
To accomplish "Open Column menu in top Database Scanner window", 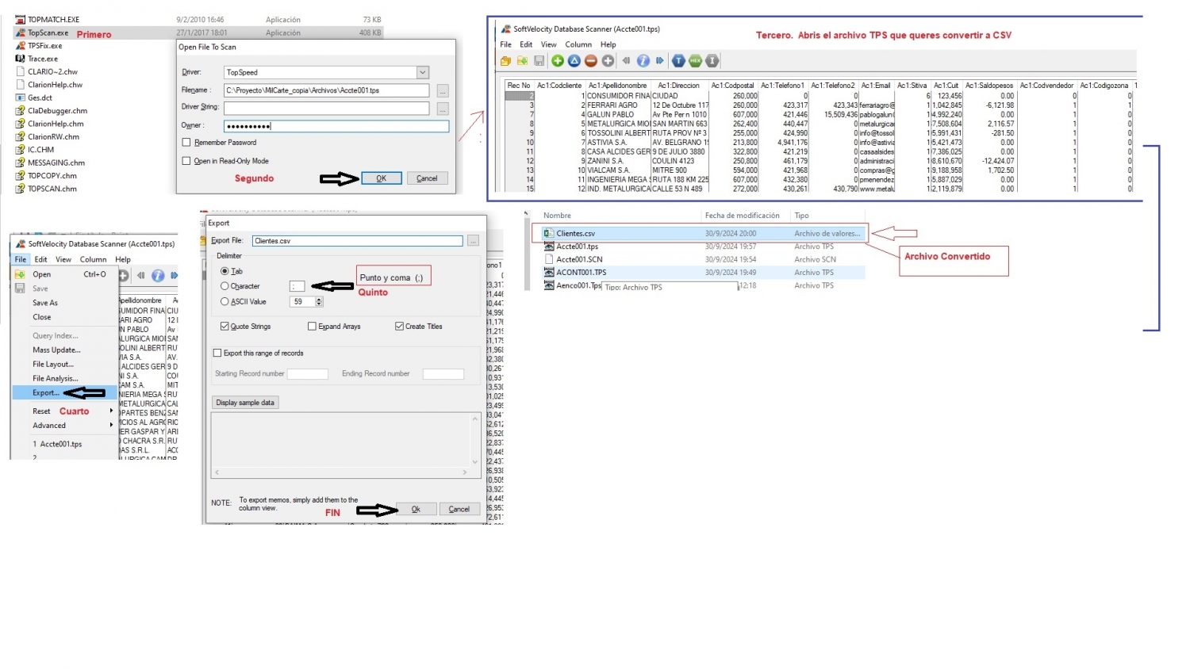I will point(578,44).
